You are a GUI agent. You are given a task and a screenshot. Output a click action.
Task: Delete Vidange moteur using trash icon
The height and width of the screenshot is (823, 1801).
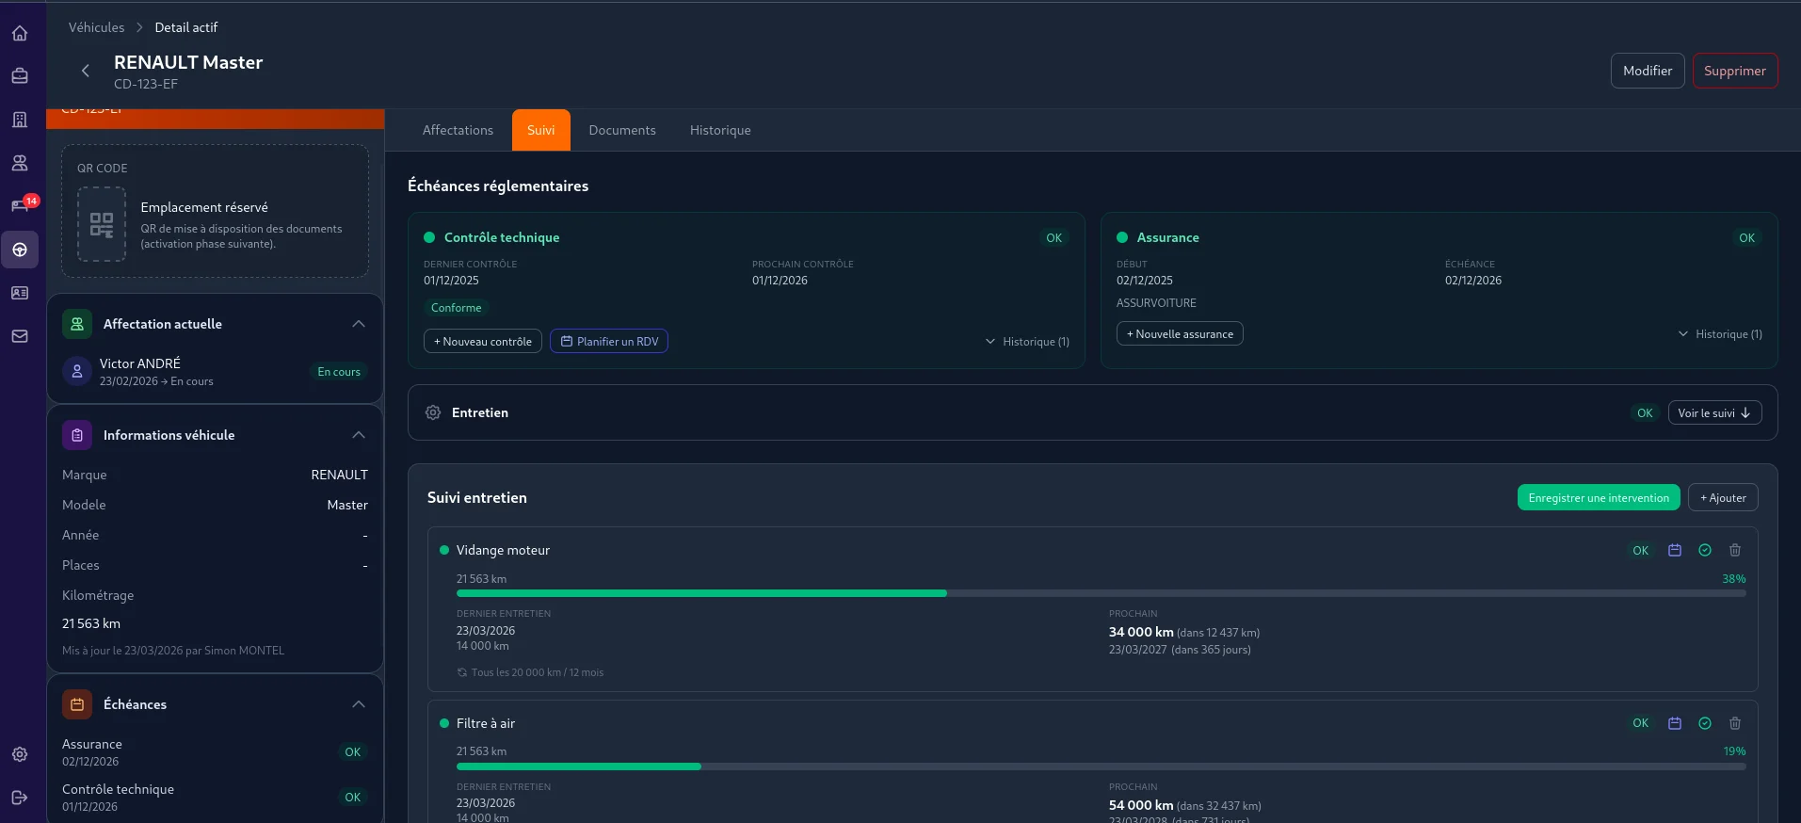click(1734, 550)
